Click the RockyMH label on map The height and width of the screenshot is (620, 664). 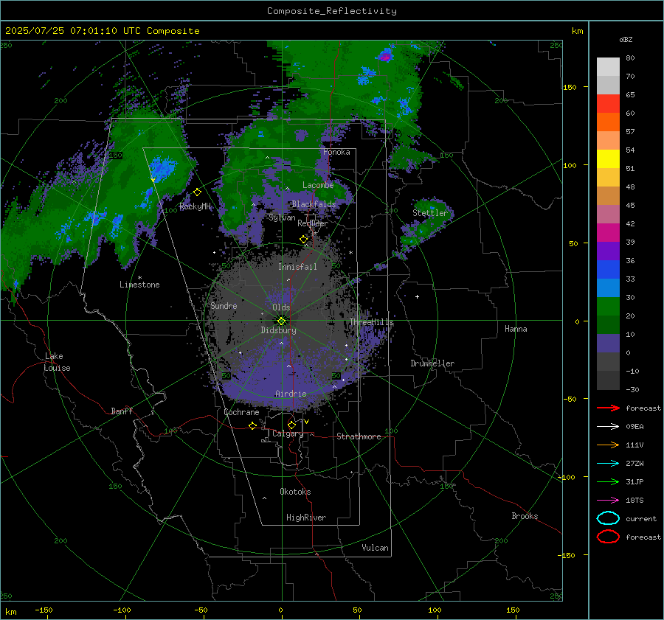[x=195, y=206]
